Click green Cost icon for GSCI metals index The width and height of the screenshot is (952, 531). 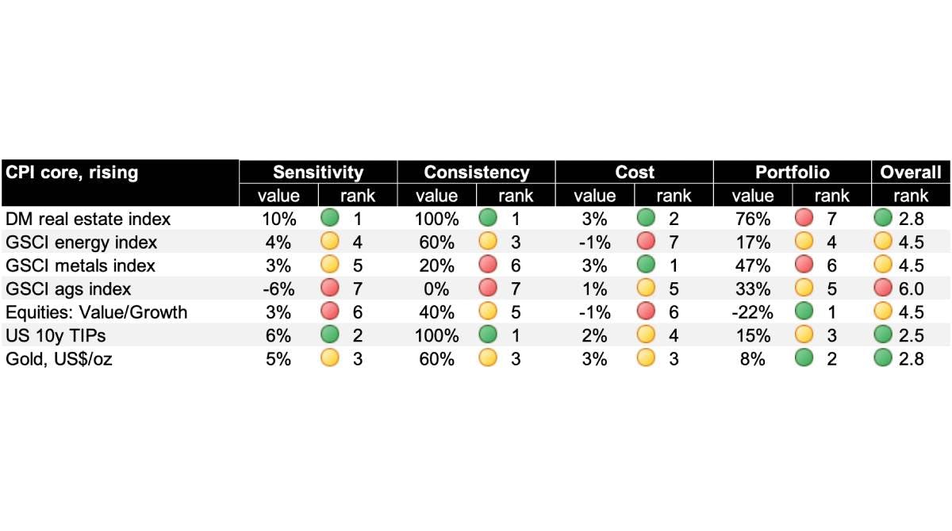[x=647, y=265]
